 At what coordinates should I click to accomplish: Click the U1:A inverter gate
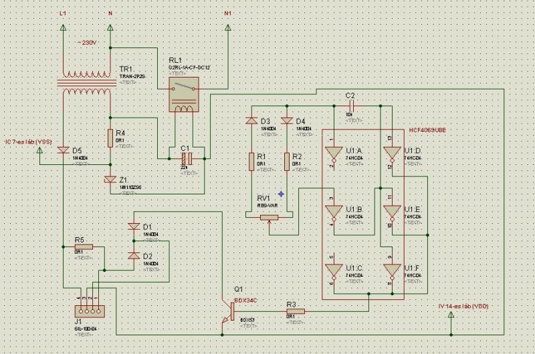point(334,154)
